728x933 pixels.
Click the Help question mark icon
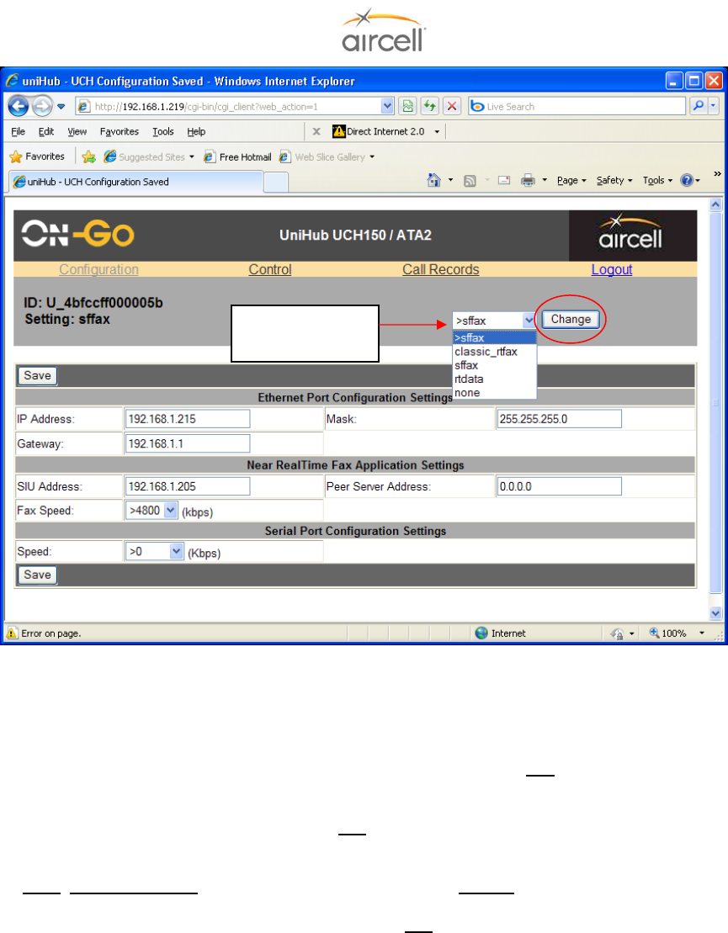click(687, 180)
